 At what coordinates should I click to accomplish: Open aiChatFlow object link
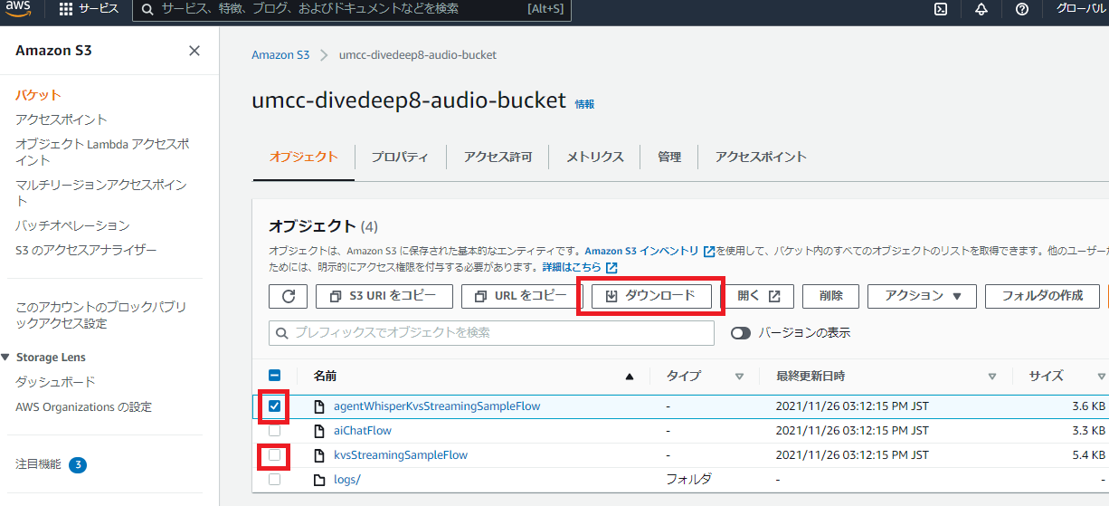[363, 431]
